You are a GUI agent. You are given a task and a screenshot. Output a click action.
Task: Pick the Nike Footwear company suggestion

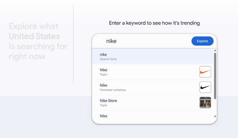[153, 87]
